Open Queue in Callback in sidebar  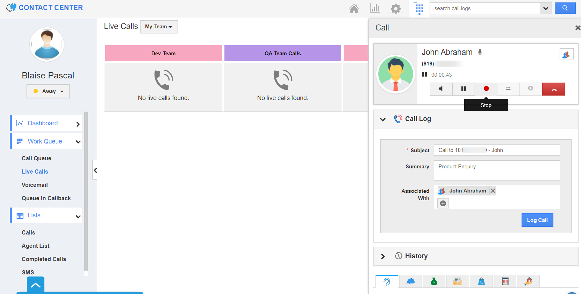pyautogui.click(x=46, y=198)
